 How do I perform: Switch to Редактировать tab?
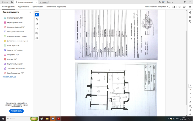(23, 7)
